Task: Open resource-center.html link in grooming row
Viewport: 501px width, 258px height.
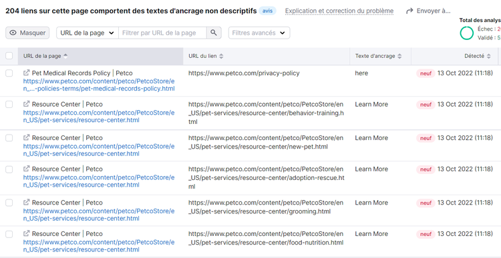Action: (x=99, y=214)
